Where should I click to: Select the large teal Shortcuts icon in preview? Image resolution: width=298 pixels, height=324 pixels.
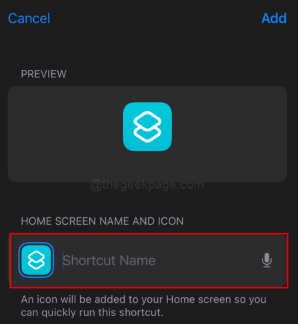coord(147,127)
